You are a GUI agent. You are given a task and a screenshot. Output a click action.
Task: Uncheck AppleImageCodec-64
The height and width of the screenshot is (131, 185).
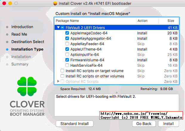[x=67, y=33]
